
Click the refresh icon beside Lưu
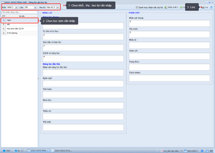[211, 7]
